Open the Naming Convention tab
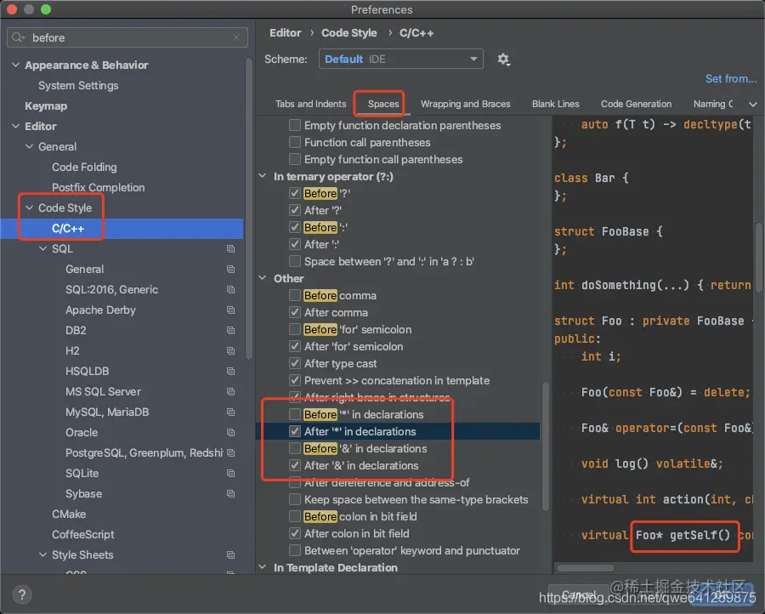This screenshot has width=765, height=614. (x=713, y=104)
